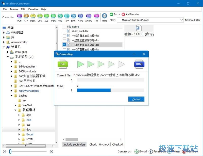Minimize the Converting dialog
The height and width of the screenshot is (156, 203).
point(134,54)
